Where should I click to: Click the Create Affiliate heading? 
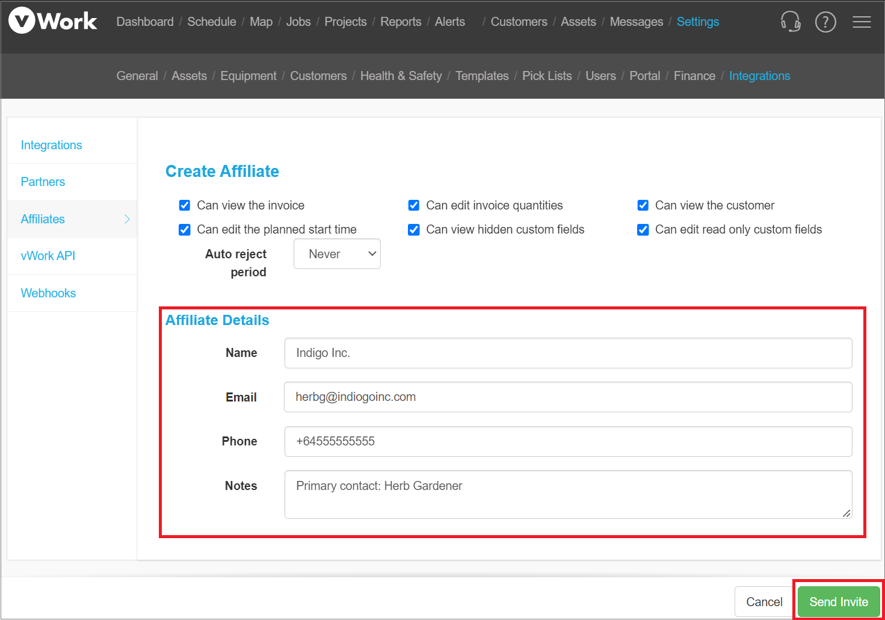coord(222,172)
